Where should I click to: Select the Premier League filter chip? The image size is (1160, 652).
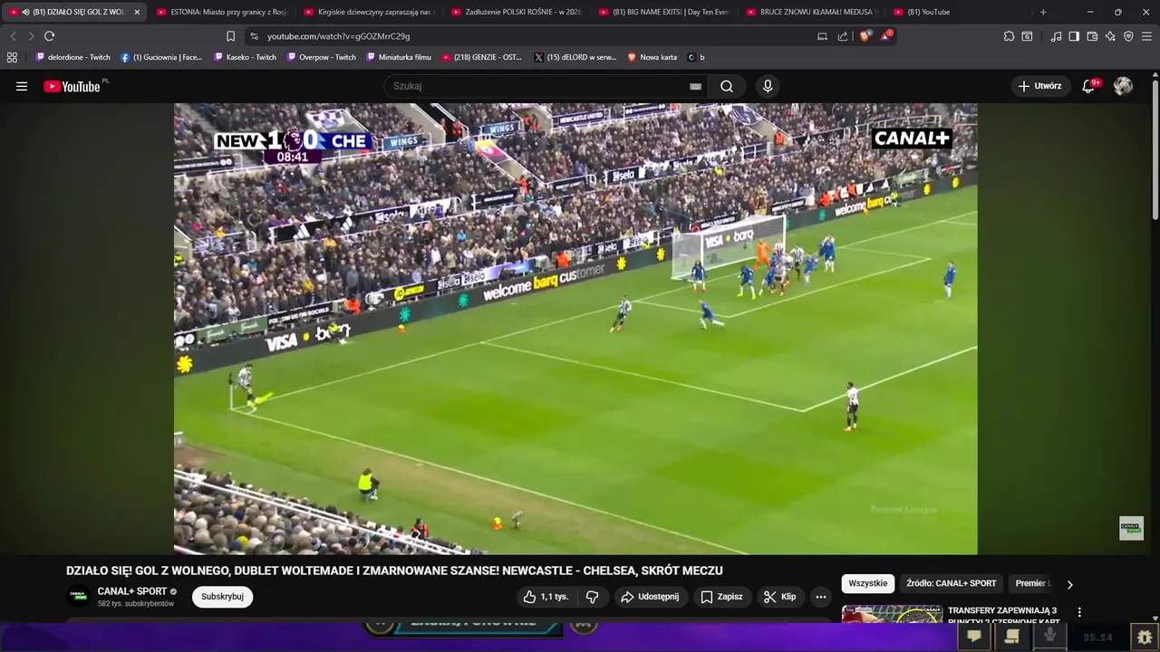click(1032, 583)
